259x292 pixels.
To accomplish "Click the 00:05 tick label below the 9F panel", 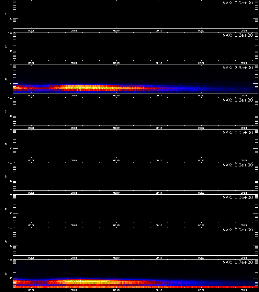I will (74, 290).
